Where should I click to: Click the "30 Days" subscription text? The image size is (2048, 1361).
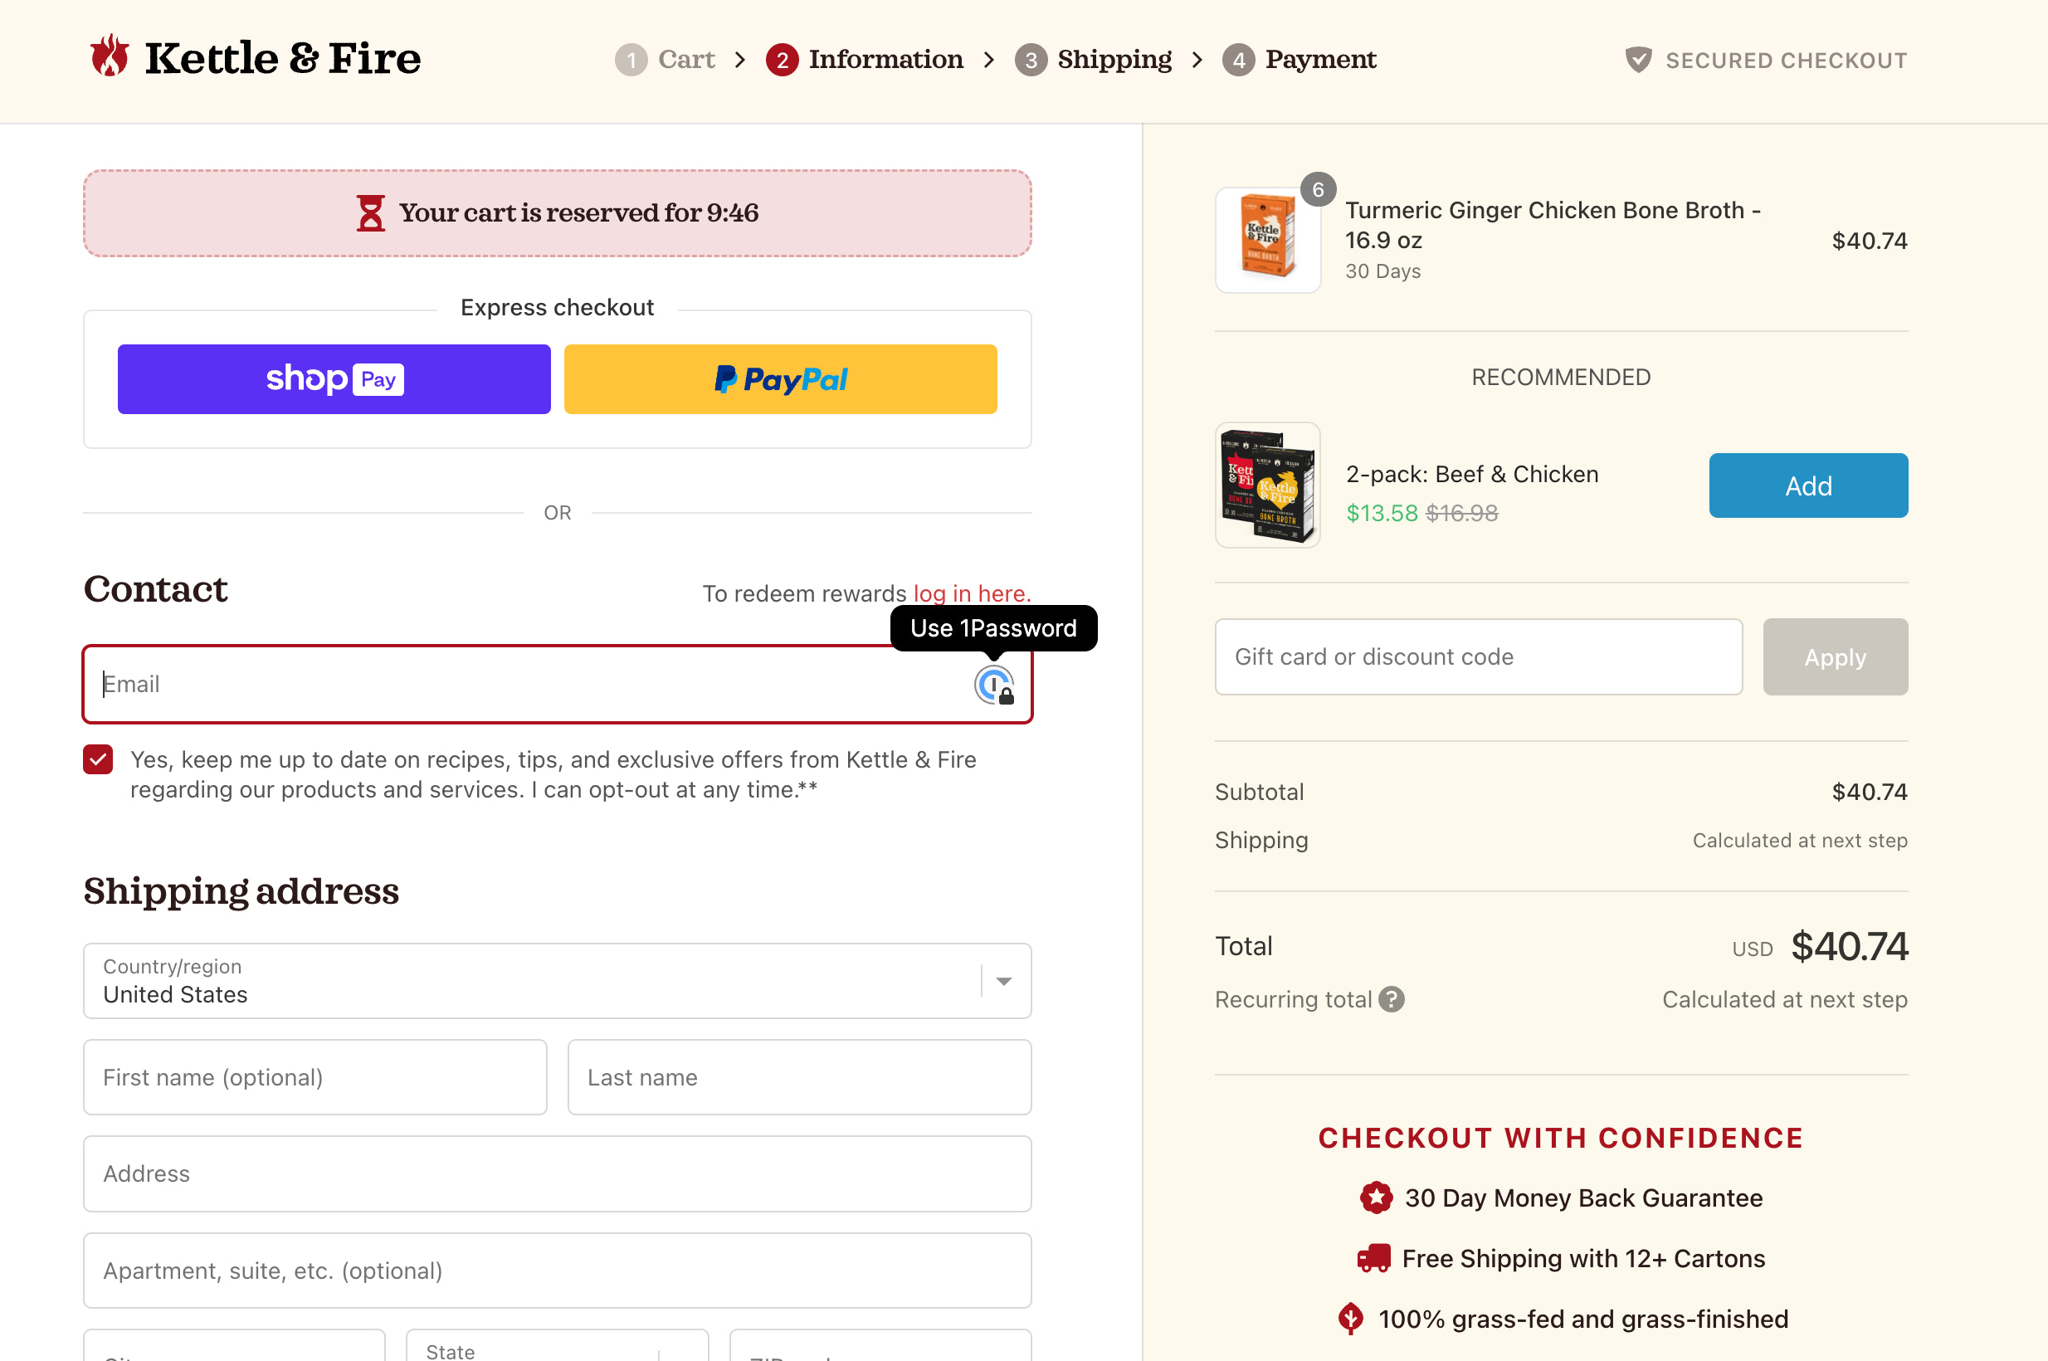tap(1382, 271)
